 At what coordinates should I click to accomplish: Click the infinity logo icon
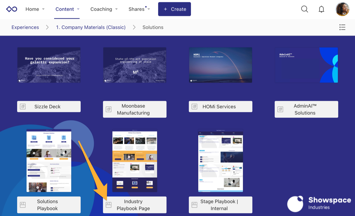click(x=12, y=9)
